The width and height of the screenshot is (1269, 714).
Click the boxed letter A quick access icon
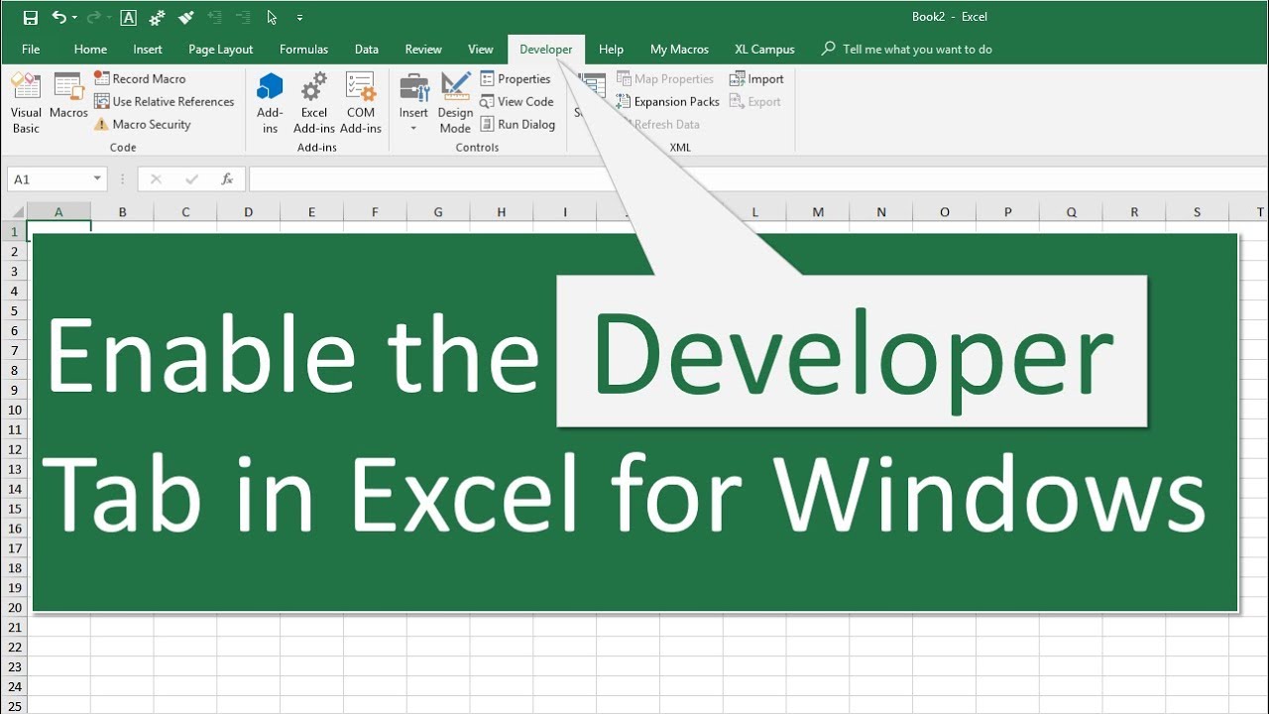point(128,17)
